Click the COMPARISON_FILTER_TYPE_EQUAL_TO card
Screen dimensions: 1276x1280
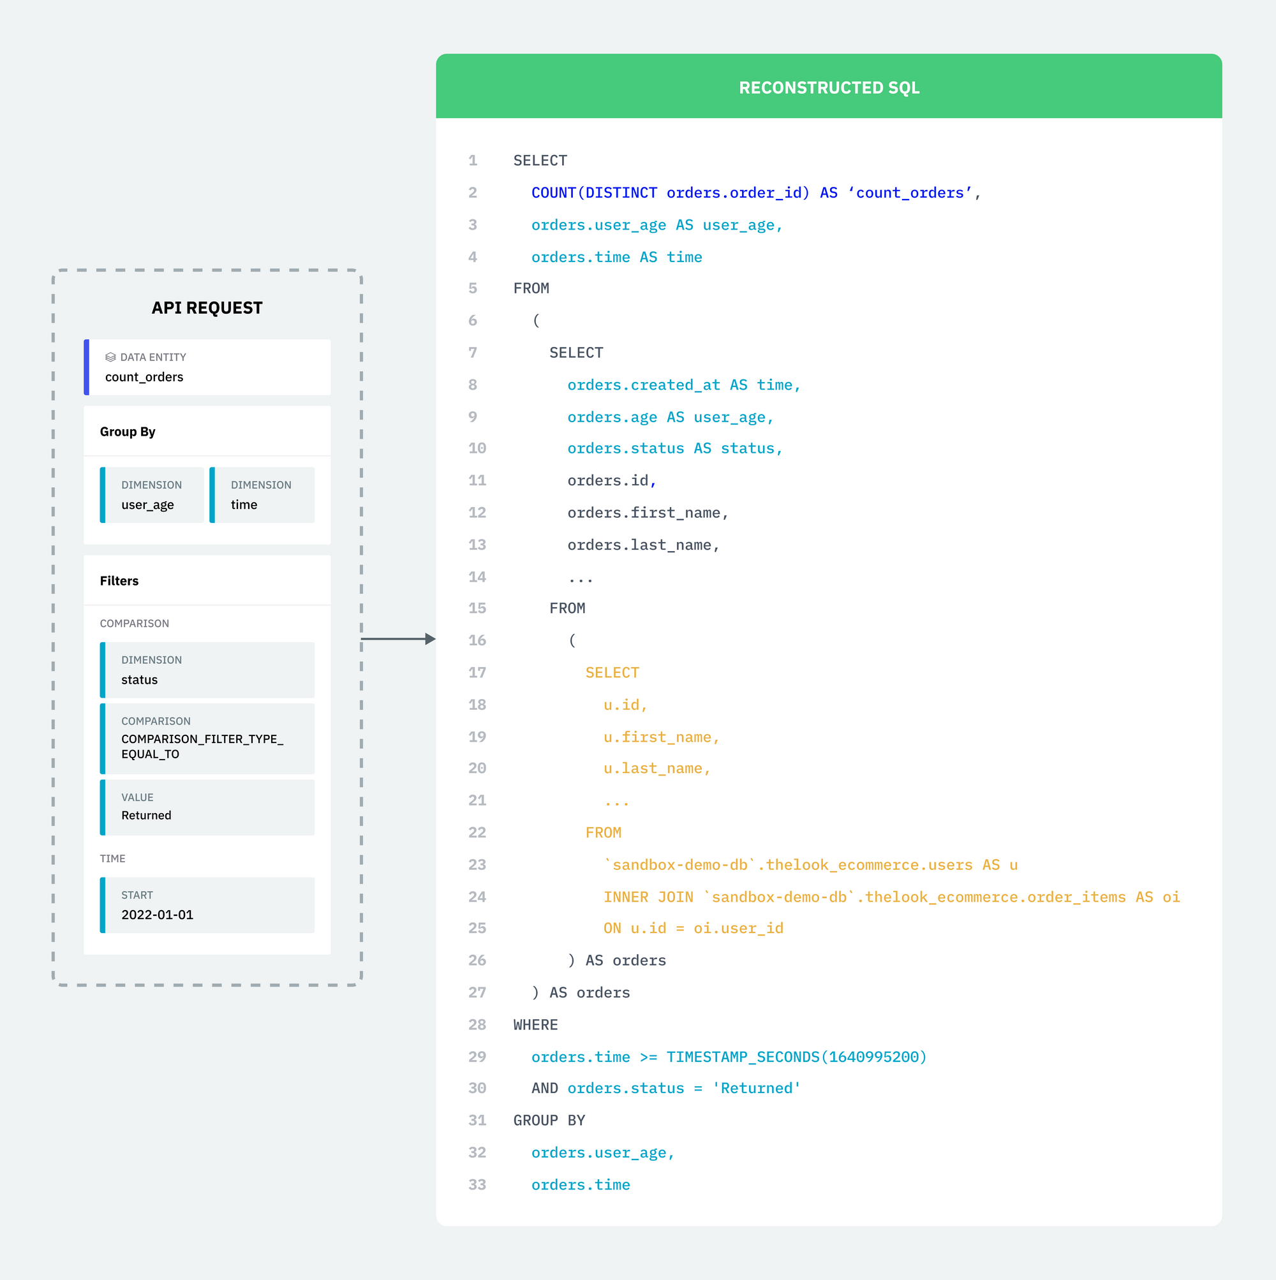point(207,739)
